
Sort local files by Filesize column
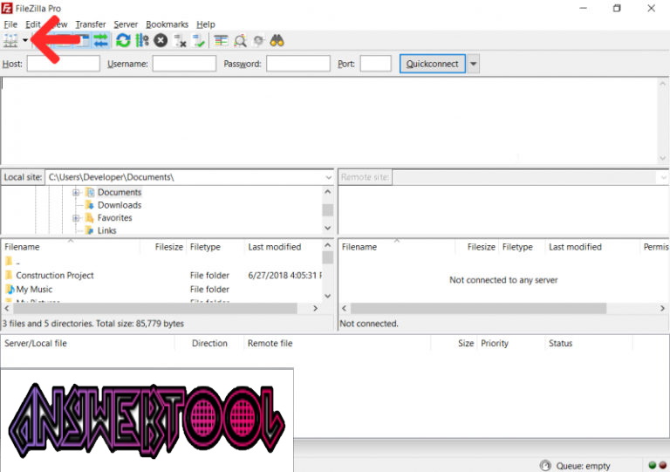click(x=168, y=247)
